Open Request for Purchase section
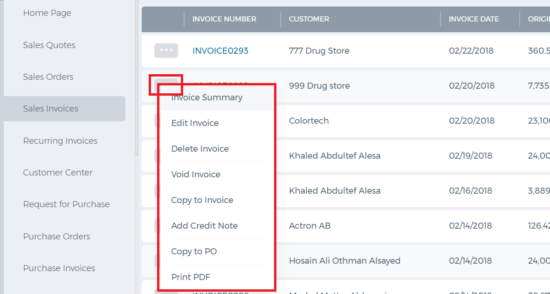 (x=66, y=204)
